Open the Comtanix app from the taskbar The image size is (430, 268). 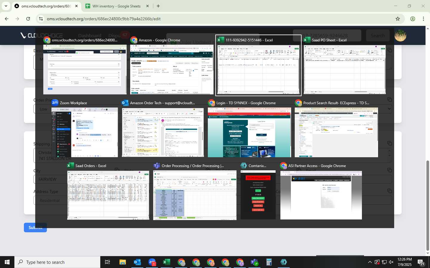[284, 262]
